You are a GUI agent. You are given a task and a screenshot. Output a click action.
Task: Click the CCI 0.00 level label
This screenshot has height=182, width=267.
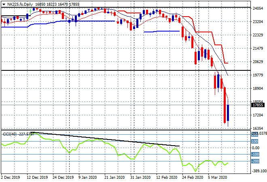pos(256,148)
